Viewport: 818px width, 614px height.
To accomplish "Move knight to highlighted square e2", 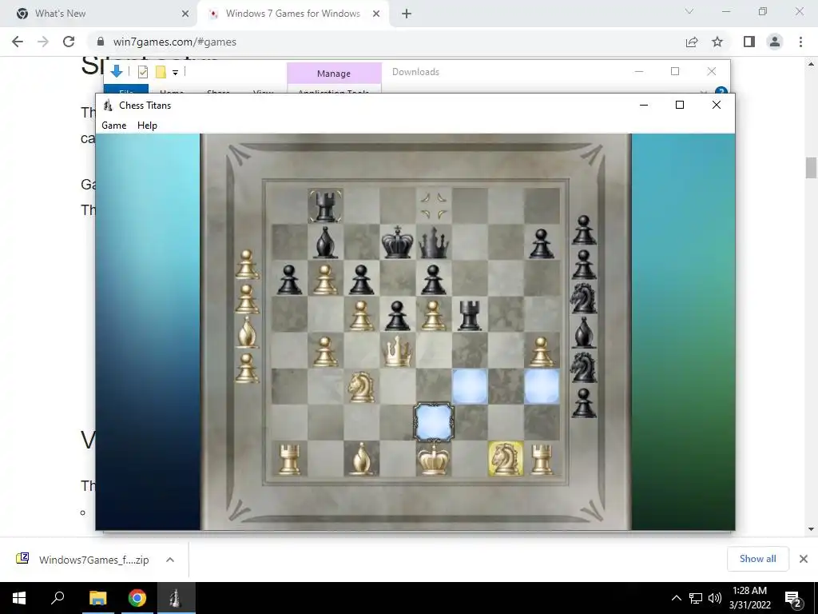I will 434,422.
